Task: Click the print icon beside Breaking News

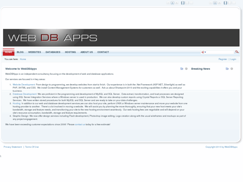Action: tap(227, 68)
